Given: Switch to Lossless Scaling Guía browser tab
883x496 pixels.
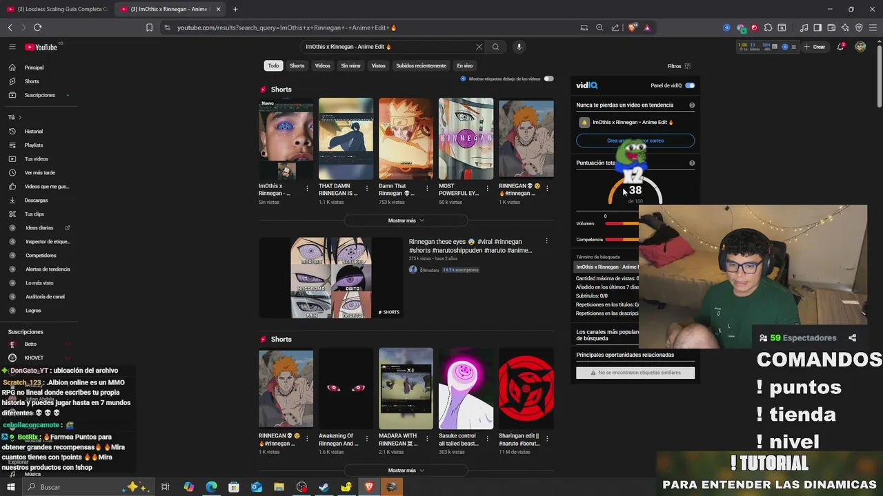Looking at the screenshot, I should coord(57,9).
